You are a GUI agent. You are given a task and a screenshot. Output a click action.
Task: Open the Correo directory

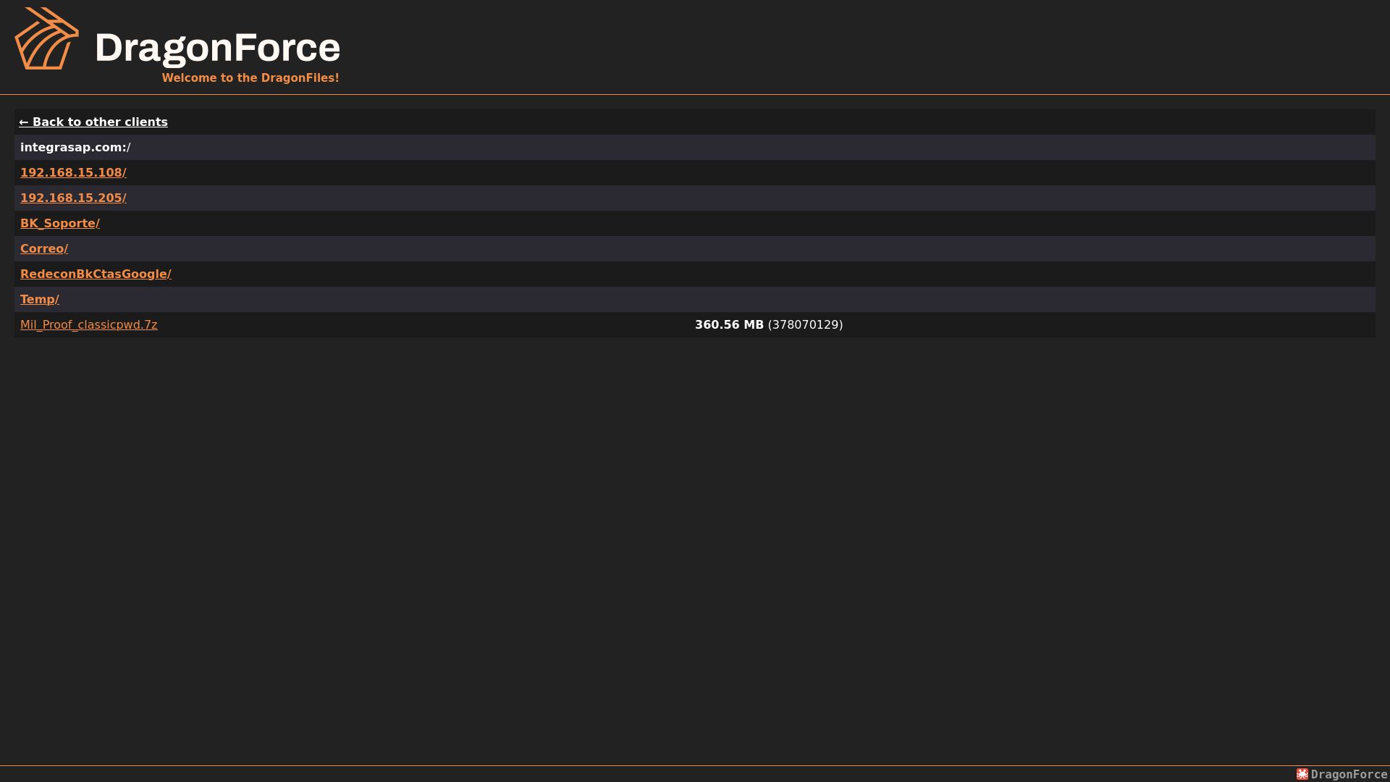(x=44, y=249)
